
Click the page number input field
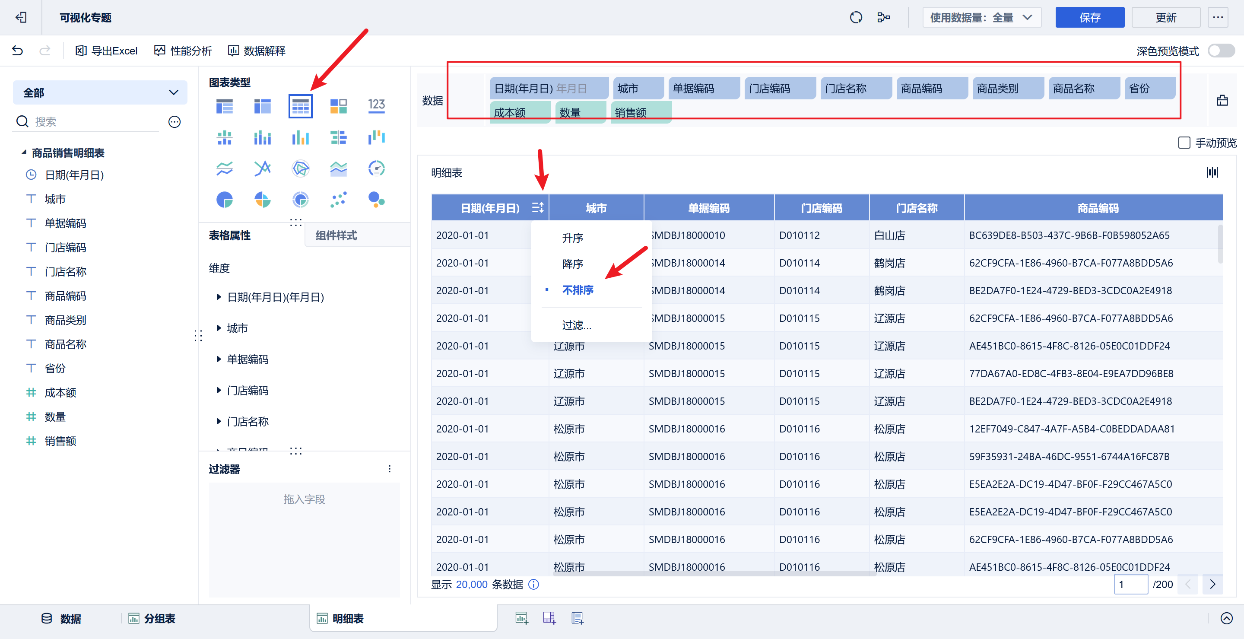click(1130, 585)
